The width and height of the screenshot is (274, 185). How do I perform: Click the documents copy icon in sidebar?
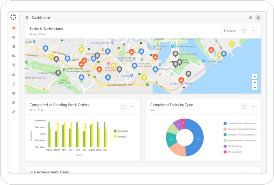[13, 102]
